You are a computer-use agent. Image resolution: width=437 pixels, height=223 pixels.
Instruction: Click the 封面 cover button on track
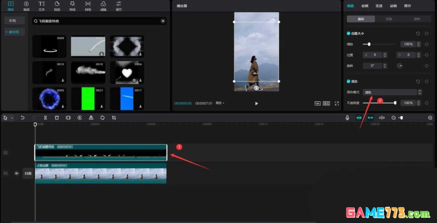pyautogui.click(x=28, y=173)
